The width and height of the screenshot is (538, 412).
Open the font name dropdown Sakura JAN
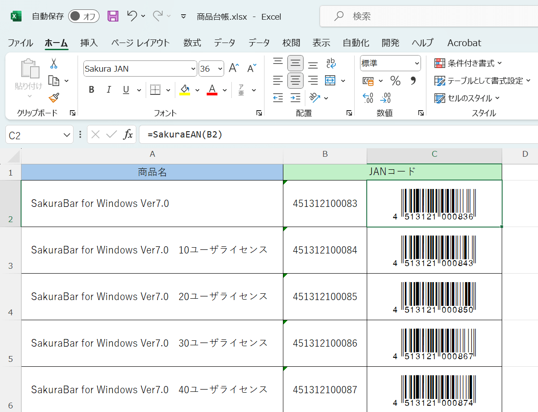tap(194, 69)
